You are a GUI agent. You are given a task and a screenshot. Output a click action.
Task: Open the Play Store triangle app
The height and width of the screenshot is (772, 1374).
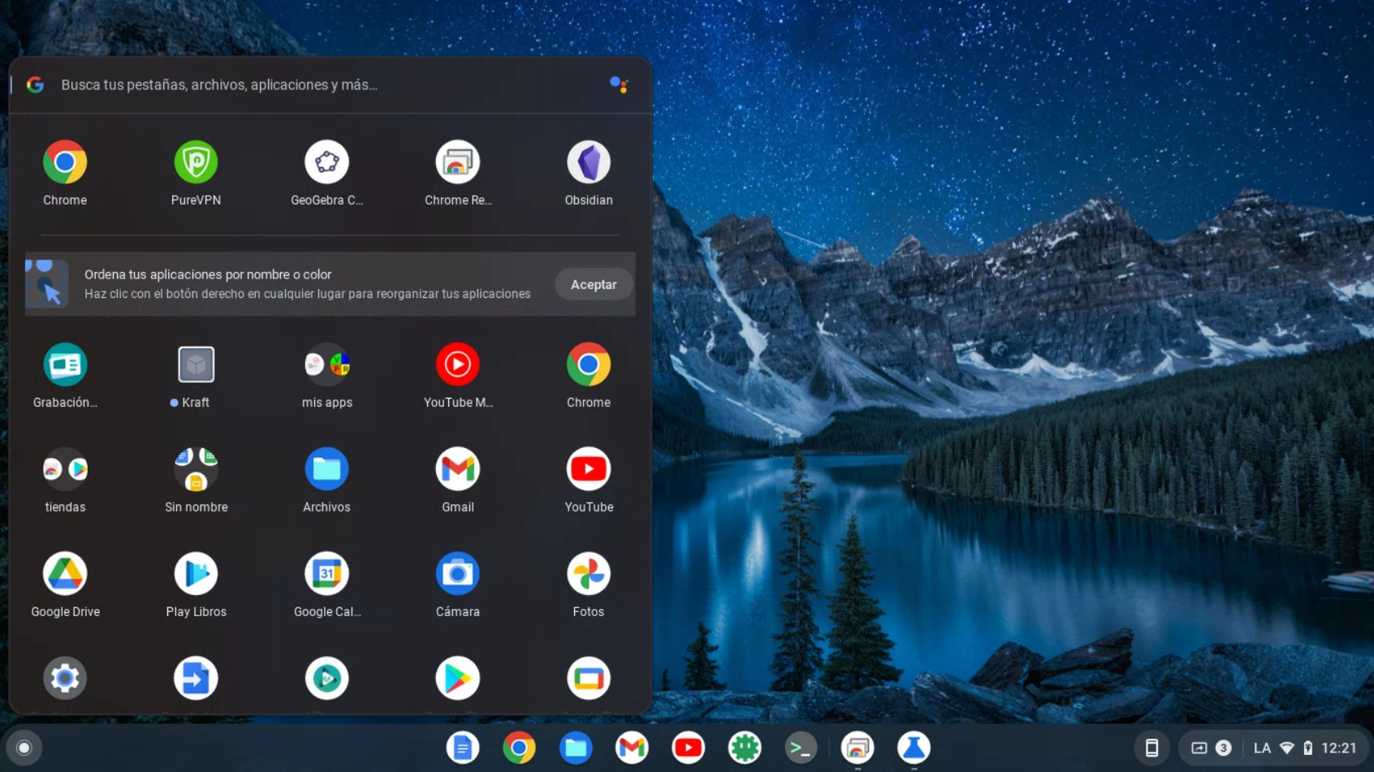point(458,678)
